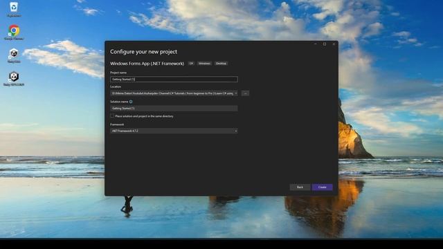
Task: Minimize the project configuration dialog
Action: click(x=316, y=44)
